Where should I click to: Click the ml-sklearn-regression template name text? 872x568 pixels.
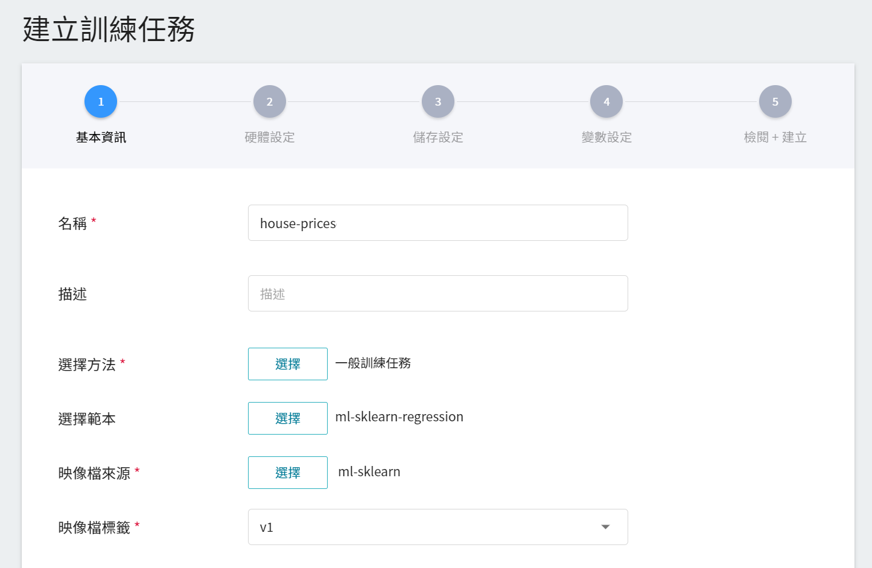click(399, 417)
